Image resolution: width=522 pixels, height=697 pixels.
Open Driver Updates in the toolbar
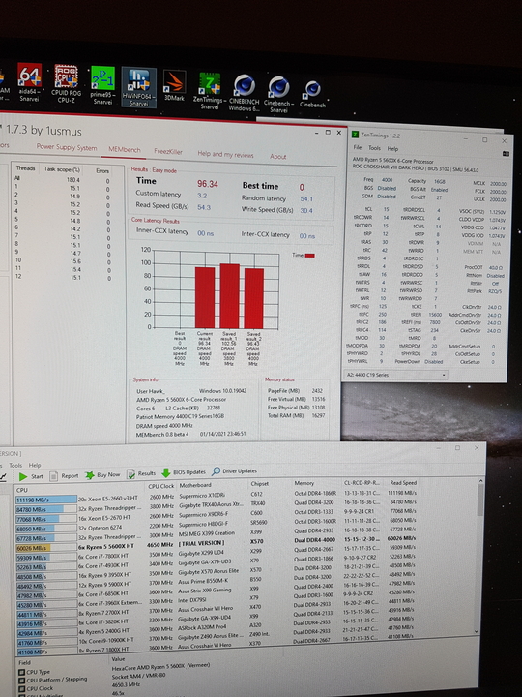coord(234,470)
